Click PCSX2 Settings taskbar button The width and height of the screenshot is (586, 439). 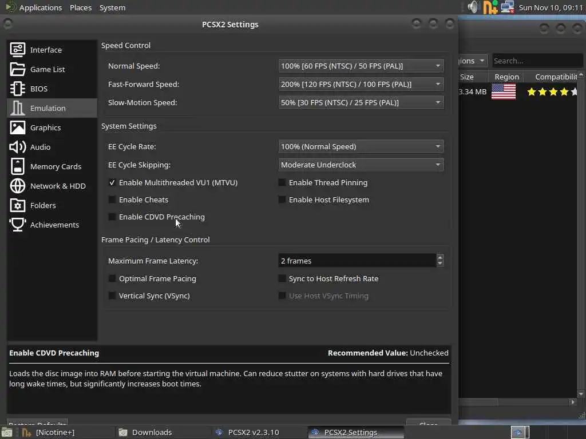[356, 432]
